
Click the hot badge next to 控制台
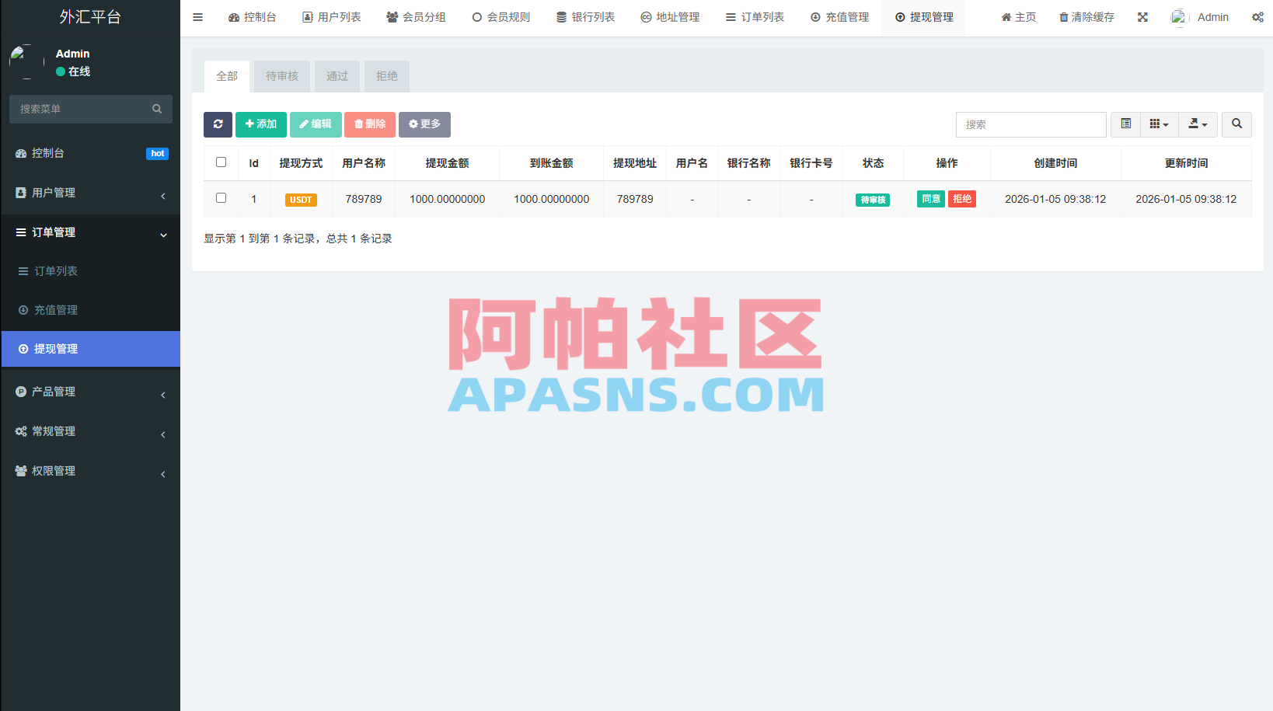(158, 154)
